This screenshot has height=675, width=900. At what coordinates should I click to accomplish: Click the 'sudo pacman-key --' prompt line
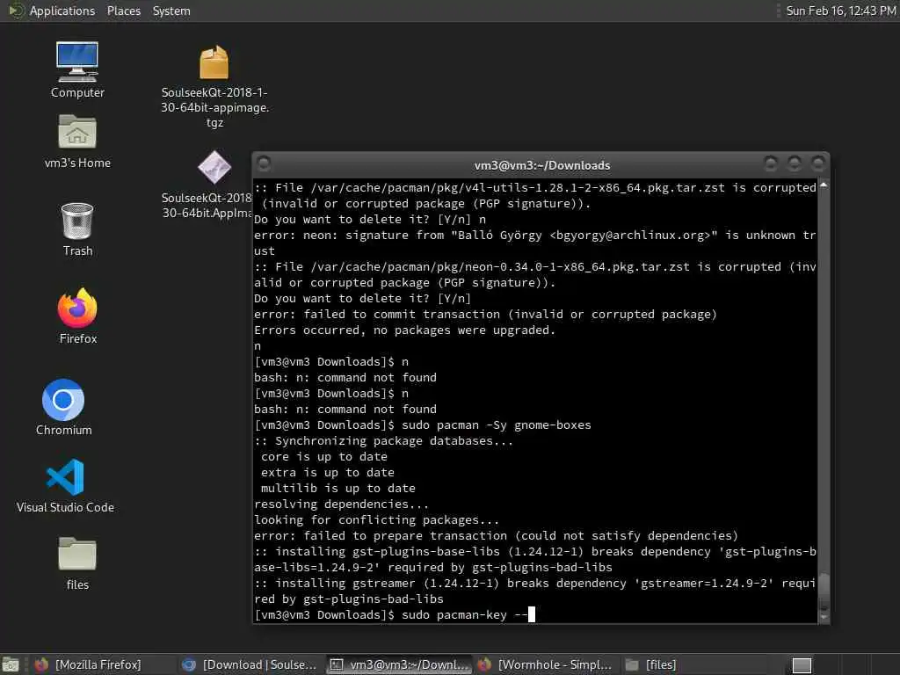tap(395, 614)
